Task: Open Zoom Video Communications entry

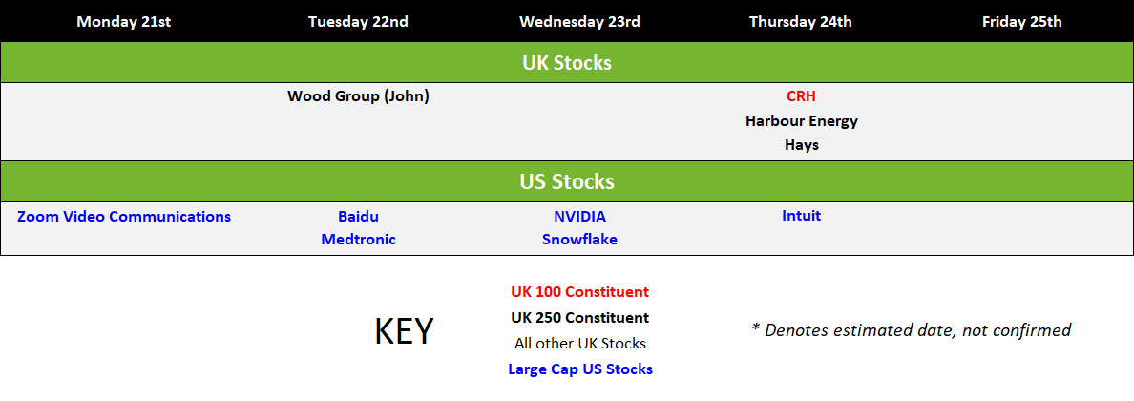Action: [x=124, y=216]
